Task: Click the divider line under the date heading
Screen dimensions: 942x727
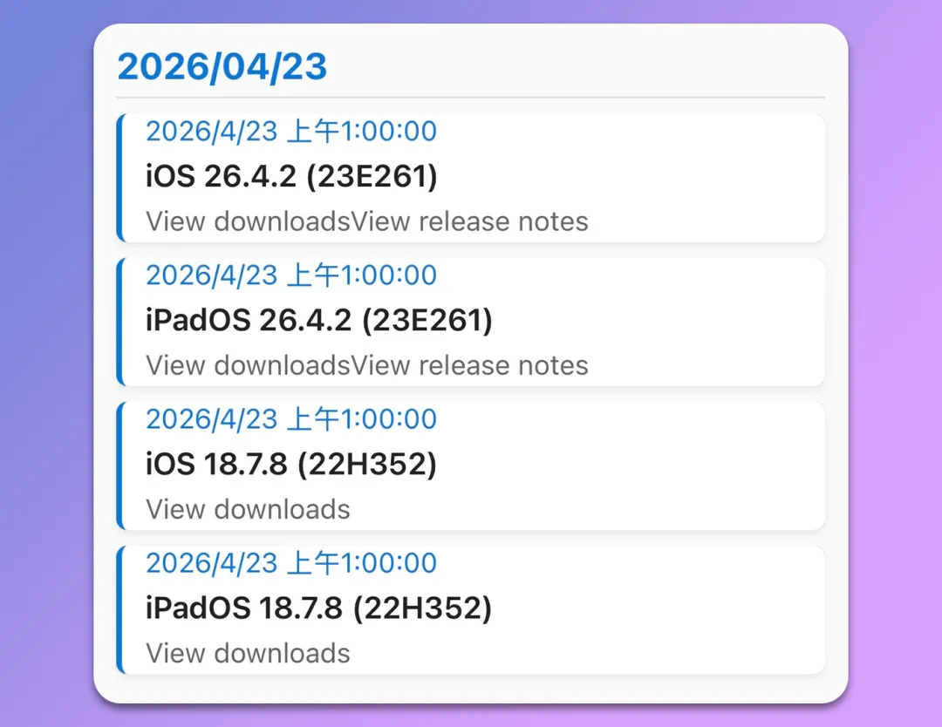Action: (471, 97)
